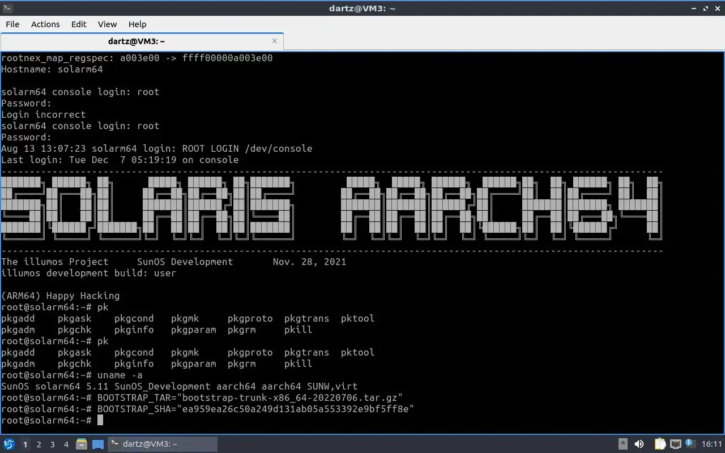Open the update notification tray icon
This screenshot has width=725, height=453.
pos(690,443)
